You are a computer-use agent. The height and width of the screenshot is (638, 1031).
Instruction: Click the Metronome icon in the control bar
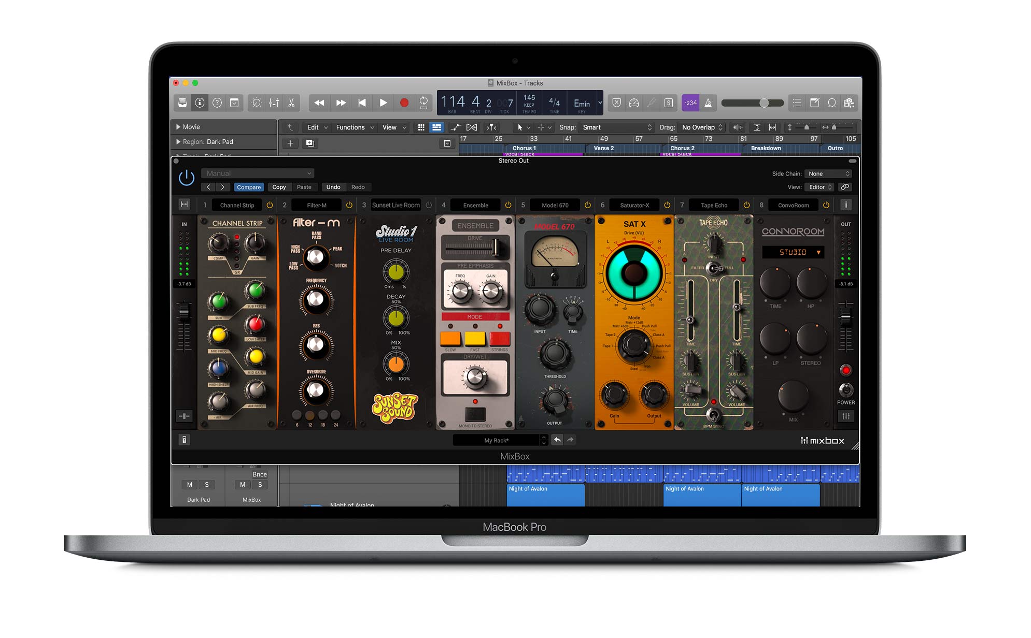point(708,103)
